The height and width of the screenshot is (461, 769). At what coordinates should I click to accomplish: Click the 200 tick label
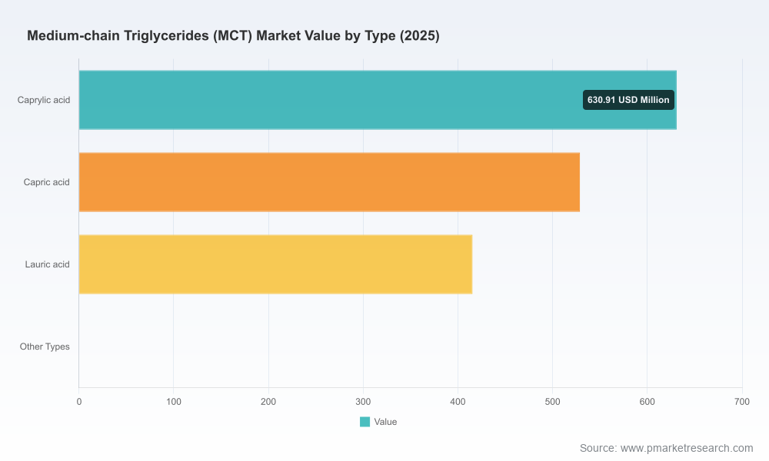pos(268,402)
